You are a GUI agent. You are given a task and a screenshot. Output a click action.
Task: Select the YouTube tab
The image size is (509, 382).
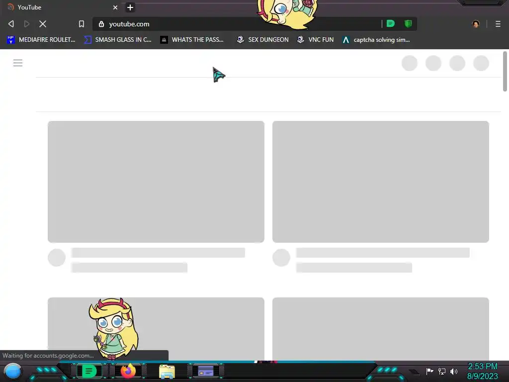[x=62, y=7]
